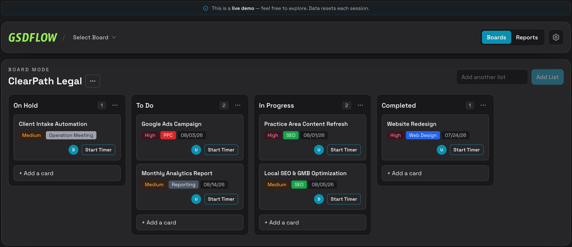Screen dimensions: 572x247
Task: Add a card to In Progress list
Action: (313, 223)
